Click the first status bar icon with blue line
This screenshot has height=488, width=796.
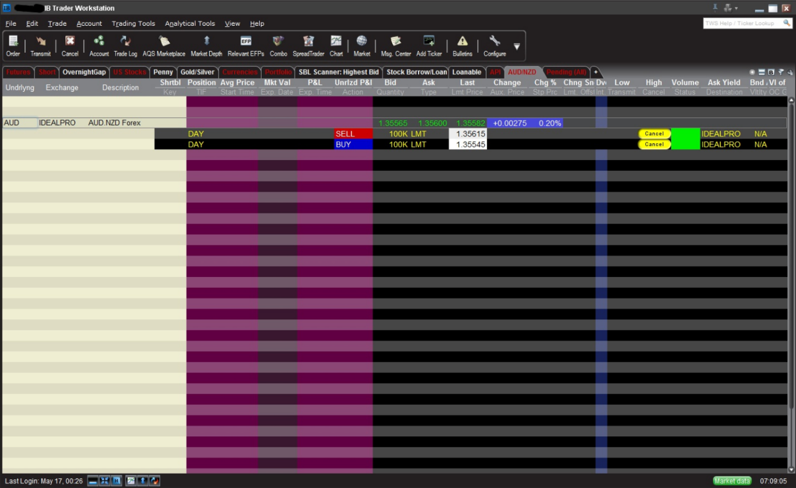click(x=92, y=481)
